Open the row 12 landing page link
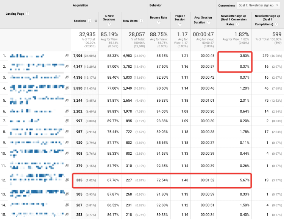 click(37, 180)
